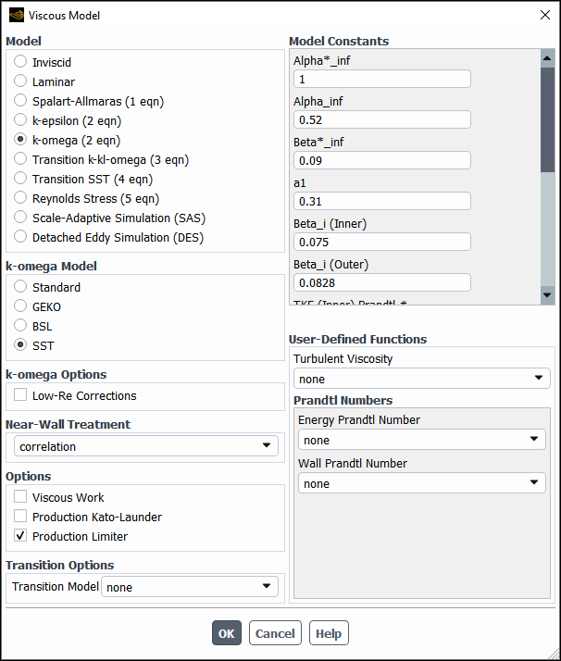Select the Spalart-Allmaras model radio button
Viewport: 561px width, 661px height.
pyautogui.click(x=20, y=101)
